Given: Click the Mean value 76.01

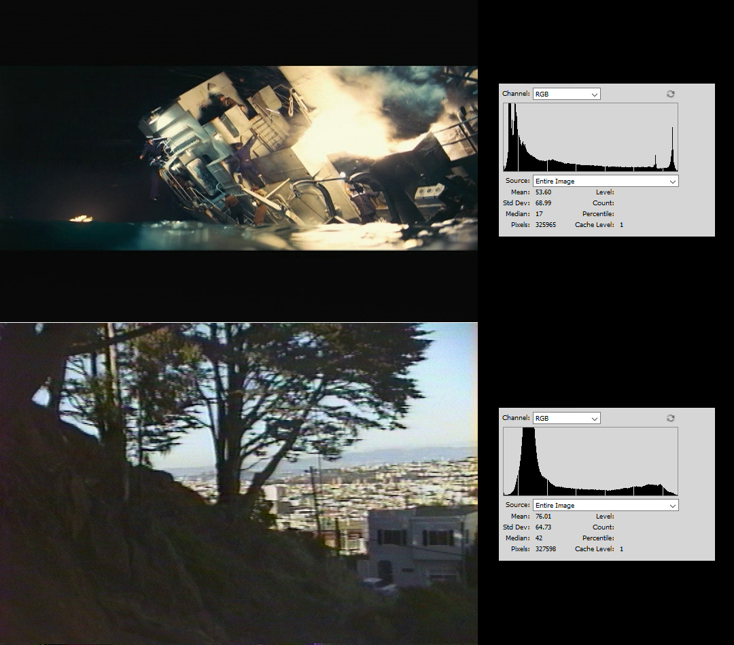Looking at the screenshot, I should [543, 517].
